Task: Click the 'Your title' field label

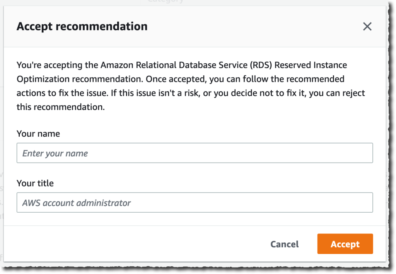Action: [35, 183]
